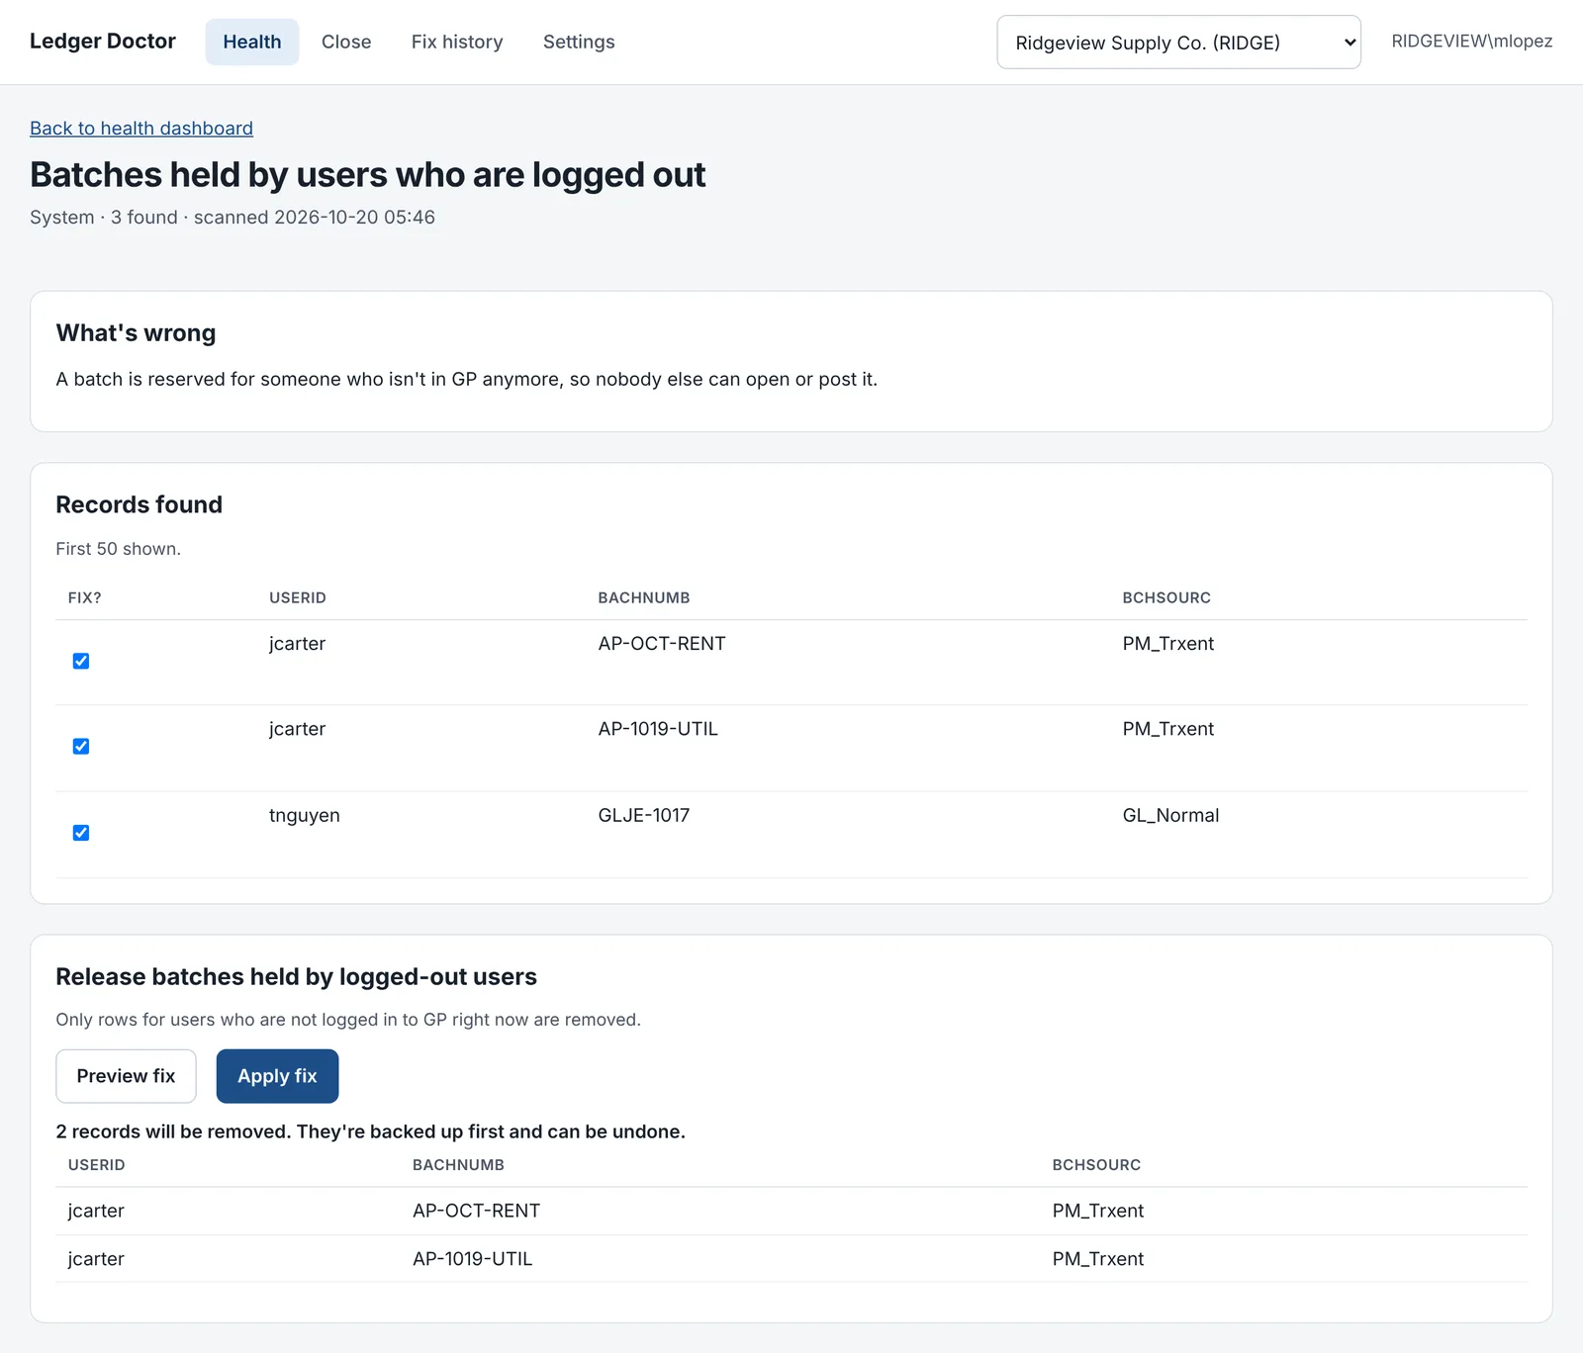Click the scan summary line under the title
1583x1353 pixels.
pyautogui.click(x=233, y=218)
